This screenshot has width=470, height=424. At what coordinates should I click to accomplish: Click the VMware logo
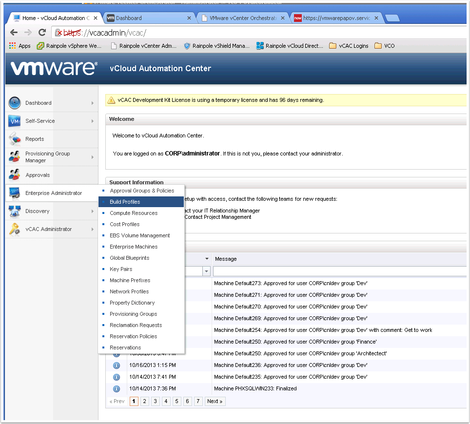(x=54, y=68)
